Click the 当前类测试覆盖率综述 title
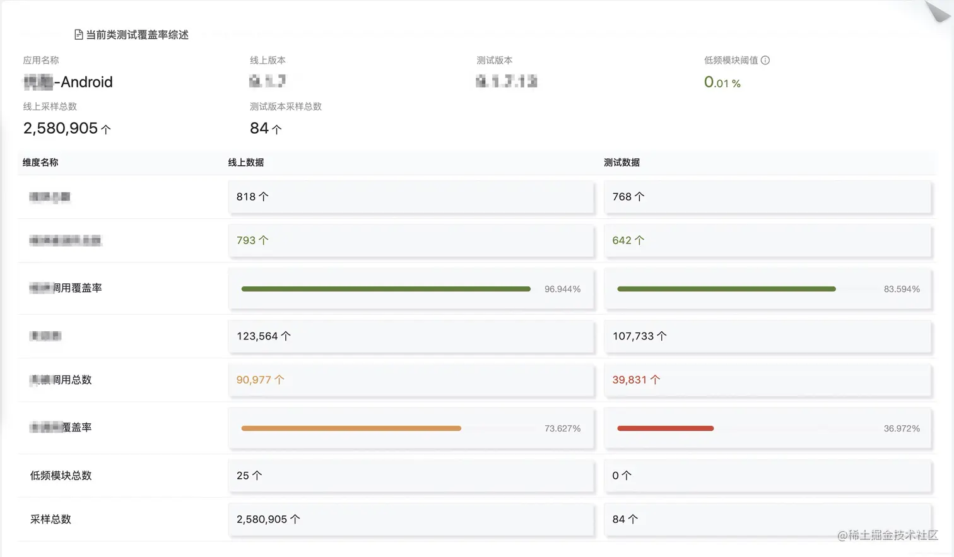 click(137, 35)
